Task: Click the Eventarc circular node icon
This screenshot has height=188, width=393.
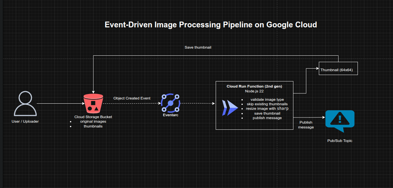Action: point(171,104)
